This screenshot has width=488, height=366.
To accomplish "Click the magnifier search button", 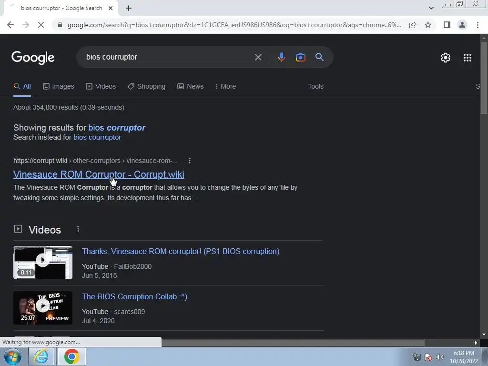I will coord(319,57).
